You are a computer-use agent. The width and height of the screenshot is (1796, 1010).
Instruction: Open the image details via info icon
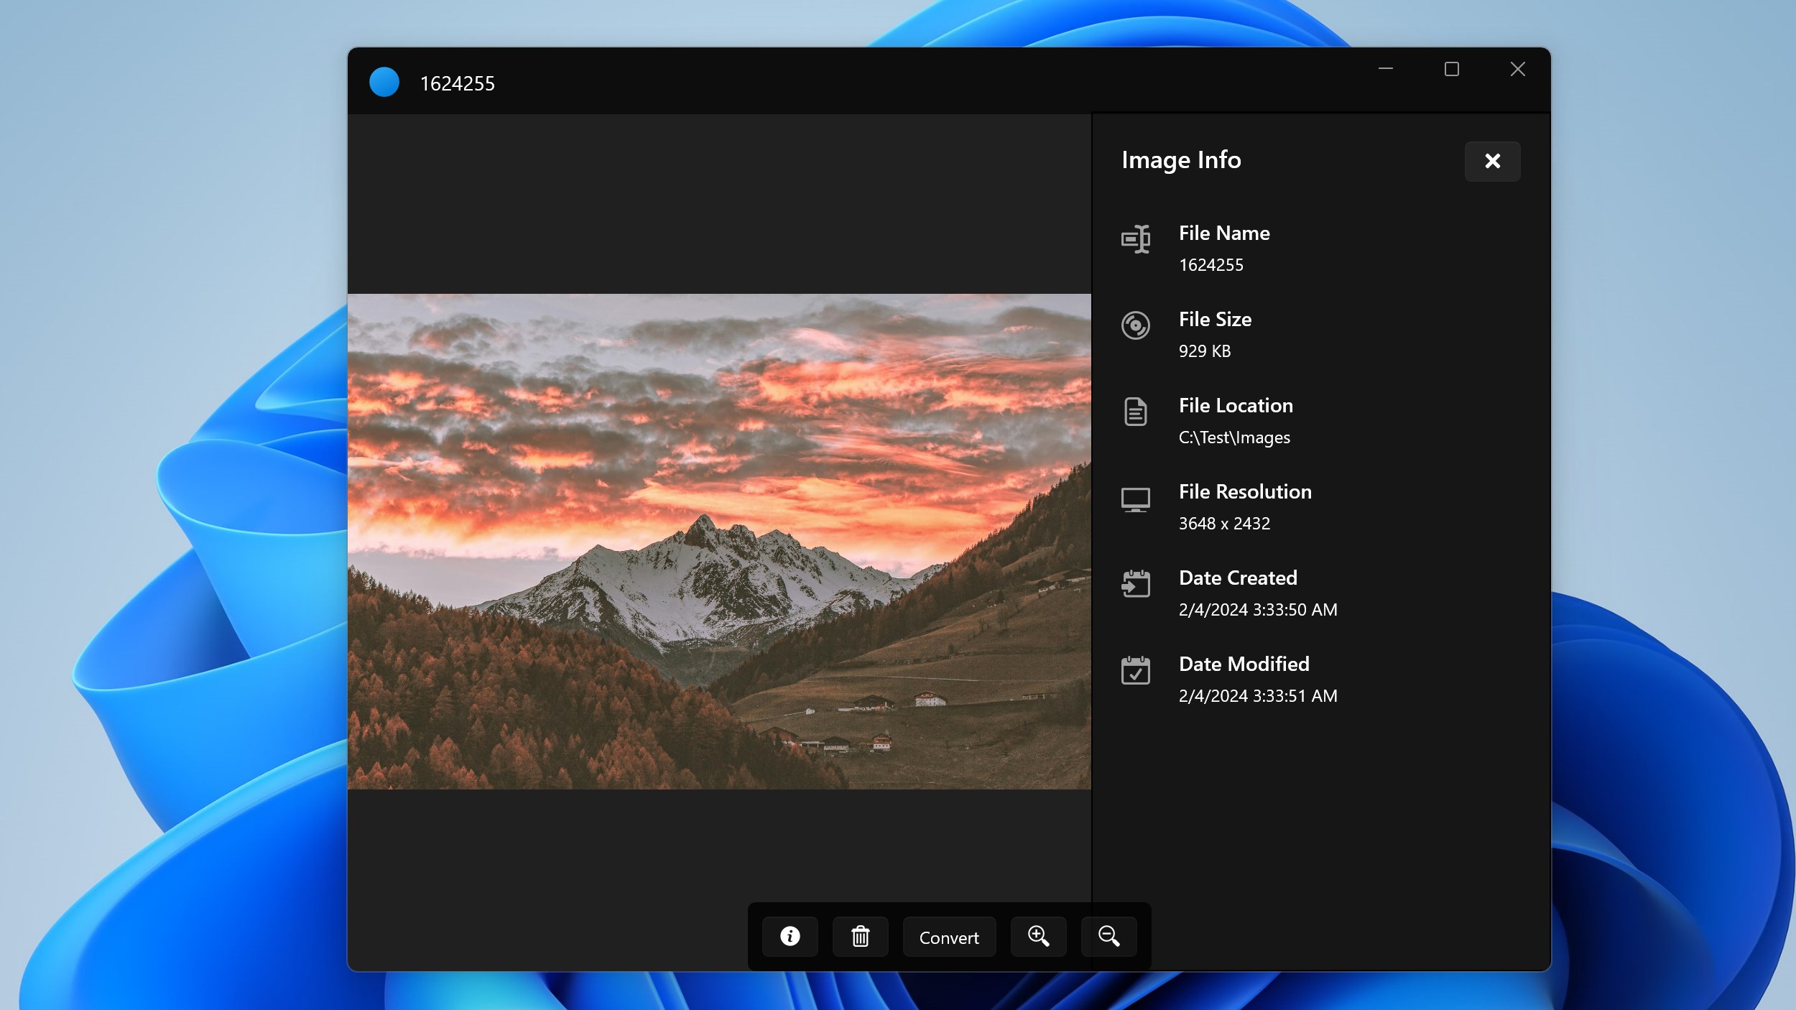(x=789, y=936)
